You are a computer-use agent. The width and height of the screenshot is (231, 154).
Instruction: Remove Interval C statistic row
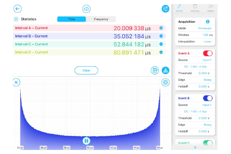[161, 44]
